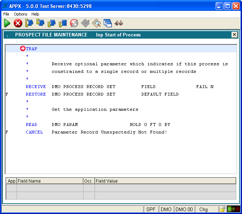Click the CANCEL statement keyword
The width and height of the screenshot is (242, 214).
(x=34, y=132)
